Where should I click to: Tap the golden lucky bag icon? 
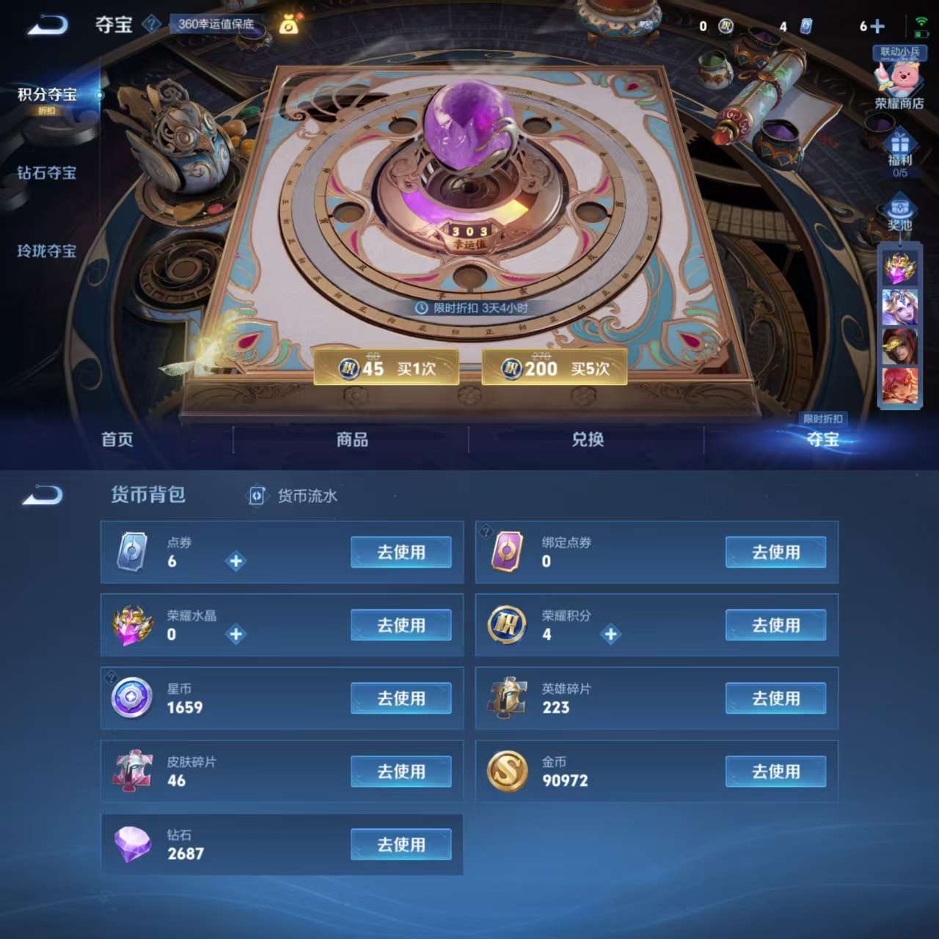pos(289,25)
